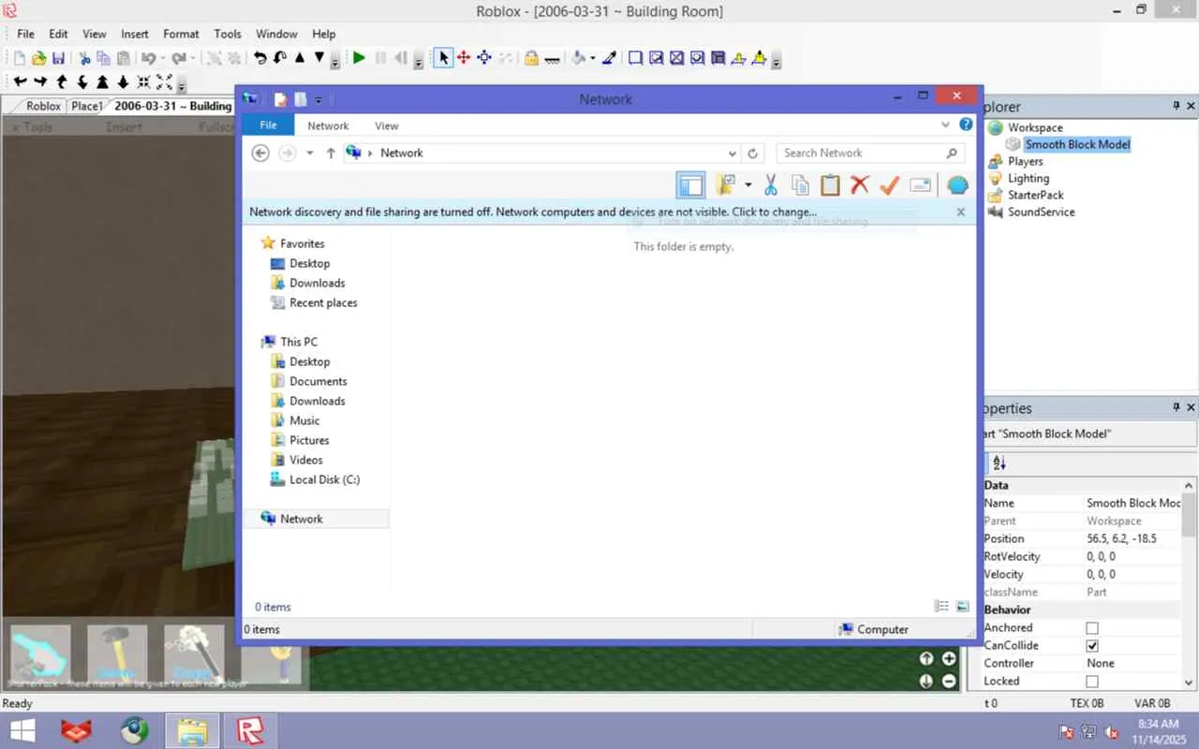This screenshot has width=1199, height=749.
Task: Click the Paint bucket tool in Roblox toolbar
Action: click(579, 58)
